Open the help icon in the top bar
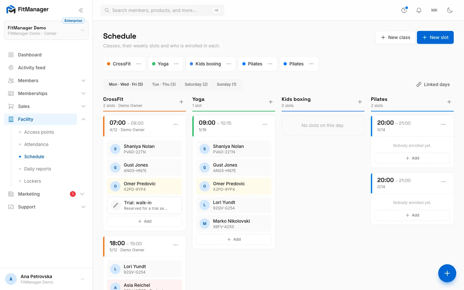464x290 pixels. 404,10
